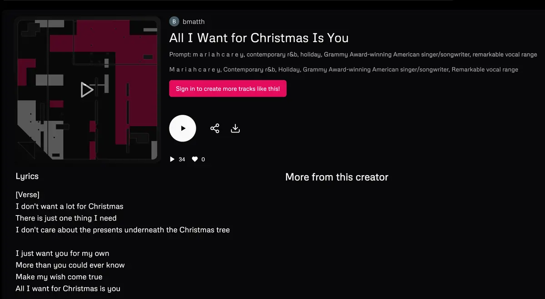Click the like count number 0

203,159
